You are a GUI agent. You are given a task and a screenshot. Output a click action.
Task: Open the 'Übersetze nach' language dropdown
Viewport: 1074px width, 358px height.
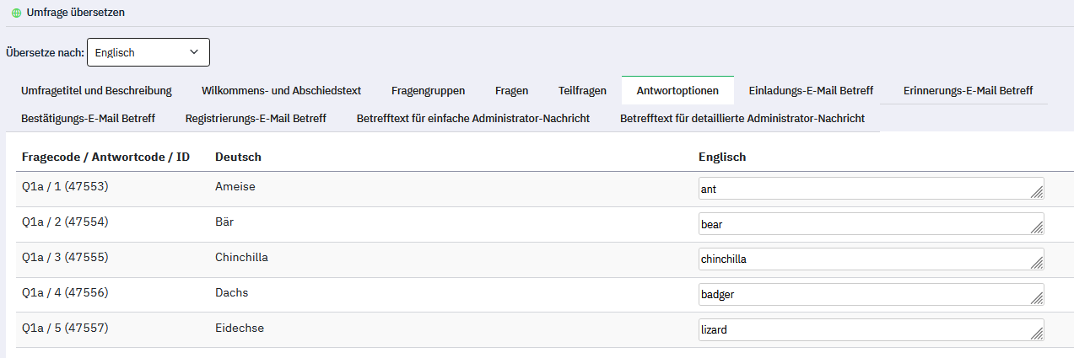(x=148, y=52)
